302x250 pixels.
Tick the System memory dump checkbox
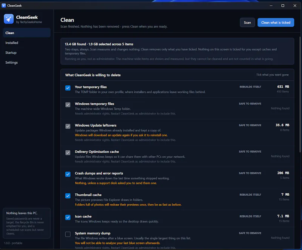[x=68, y=234]
